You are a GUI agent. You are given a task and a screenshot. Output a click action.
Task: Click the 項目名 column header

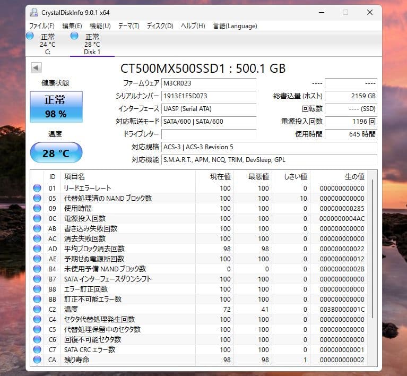(128, 177)
